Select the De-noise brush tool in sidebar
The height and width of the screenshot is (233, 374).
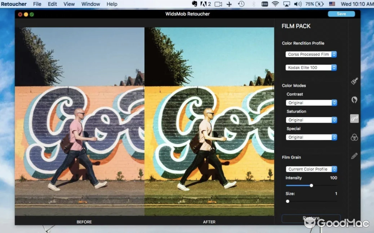coord(354,81)
